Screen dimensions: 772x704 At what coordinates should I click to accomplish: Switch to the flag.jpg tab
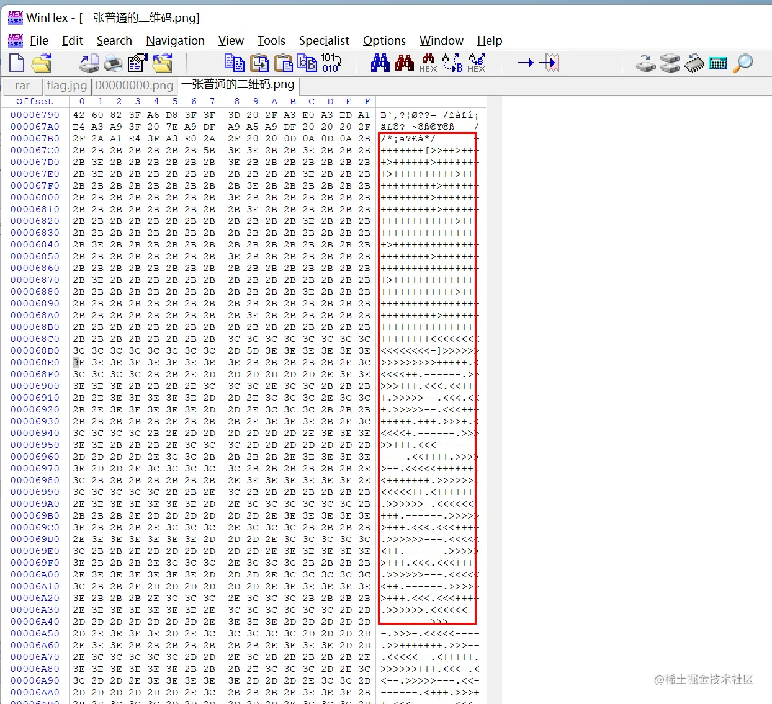tap(67, 86)
